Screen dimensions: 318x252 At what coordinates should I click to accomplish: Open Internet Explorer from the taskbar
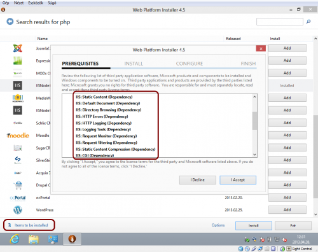[x=15, y=239]
